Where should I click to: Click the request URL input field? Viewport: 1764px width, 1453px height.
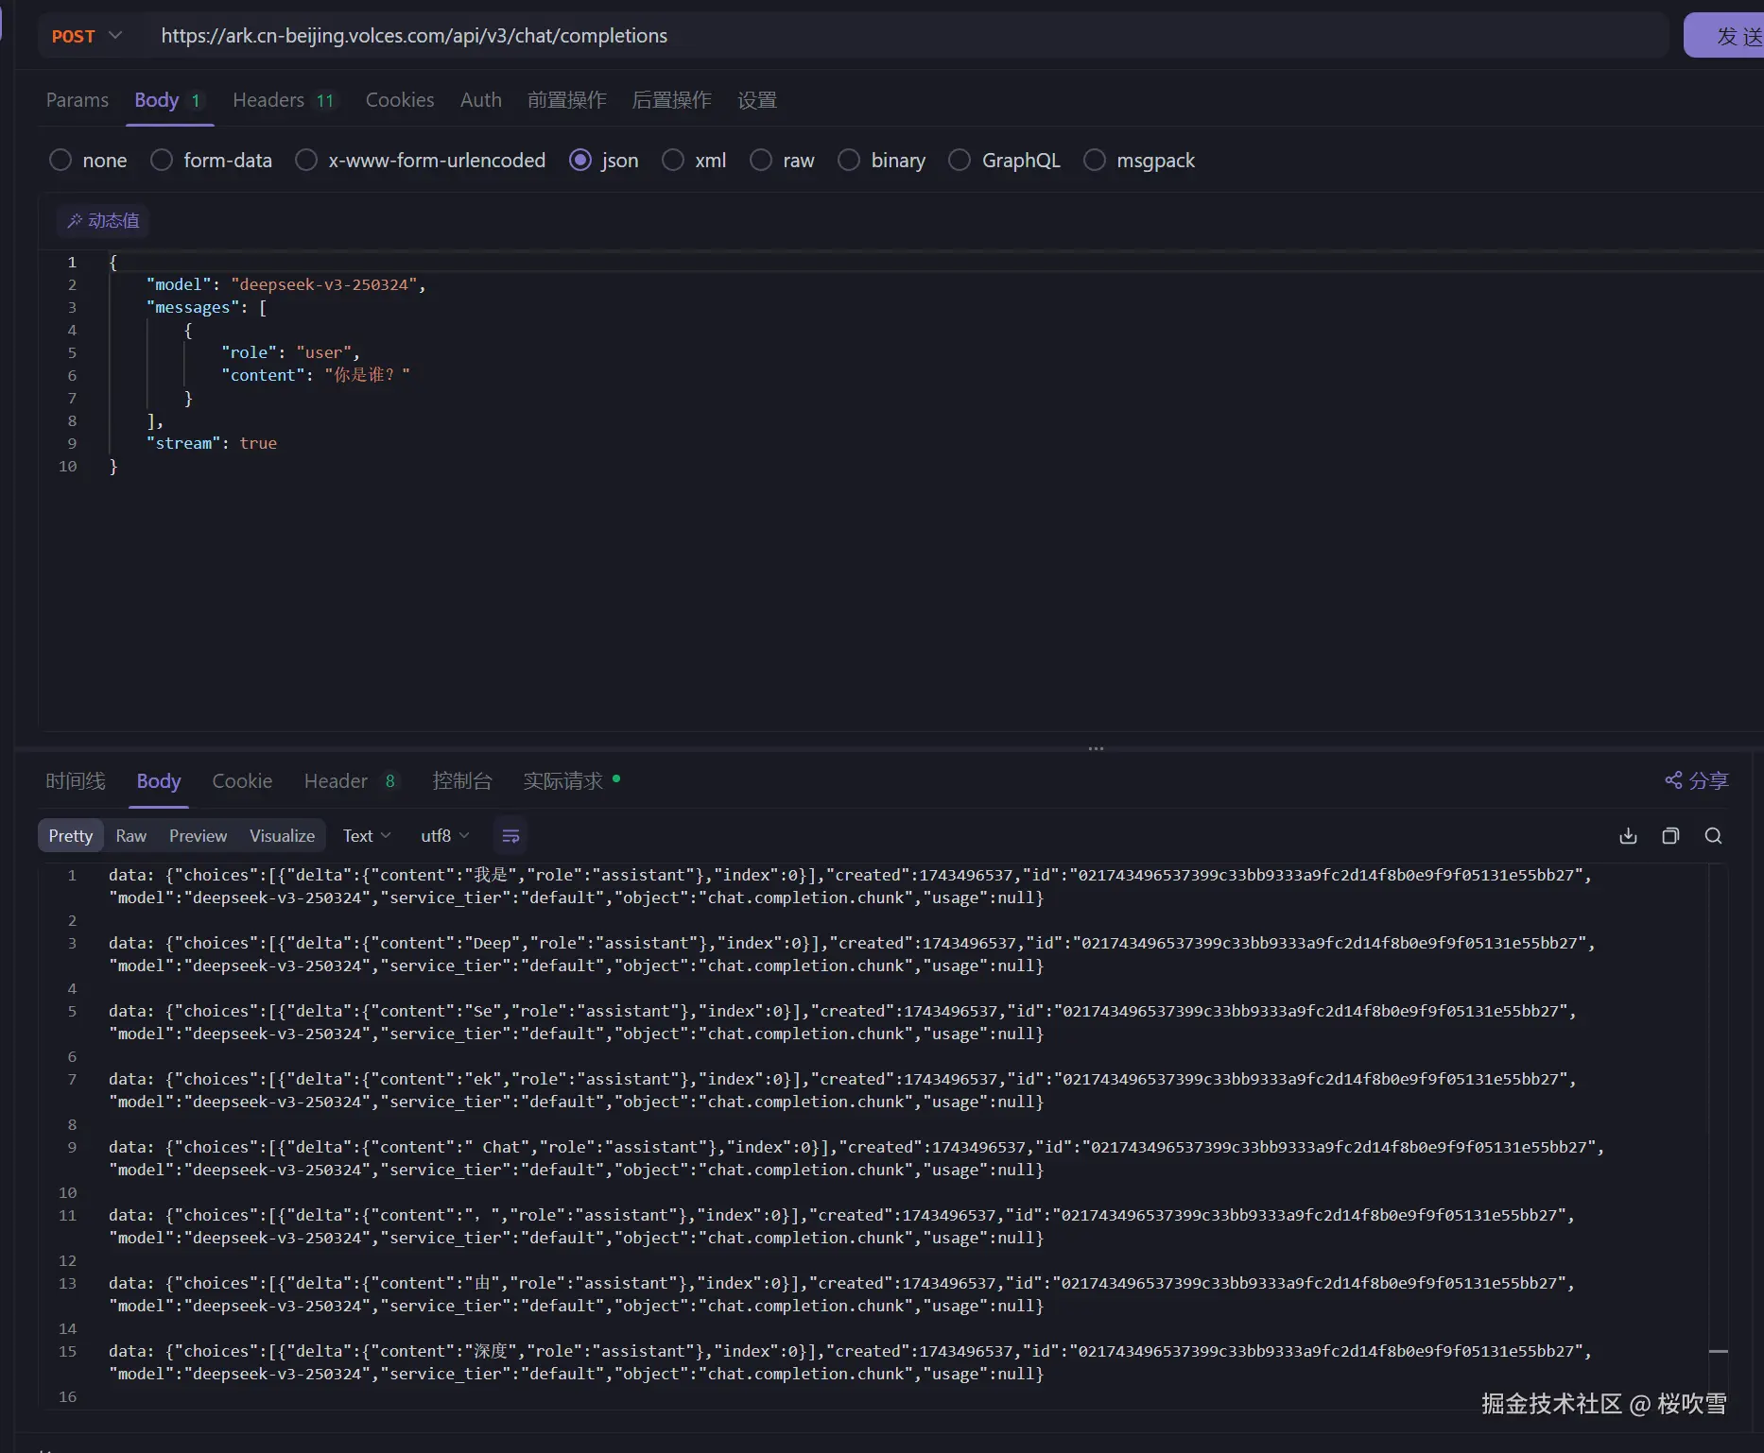coord(908,36)
